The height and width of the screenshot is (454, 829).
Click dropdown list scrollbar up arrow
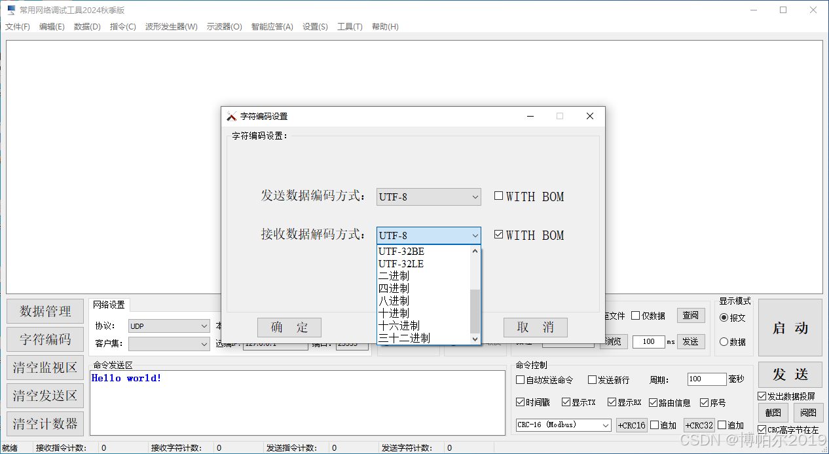(475, 251)
